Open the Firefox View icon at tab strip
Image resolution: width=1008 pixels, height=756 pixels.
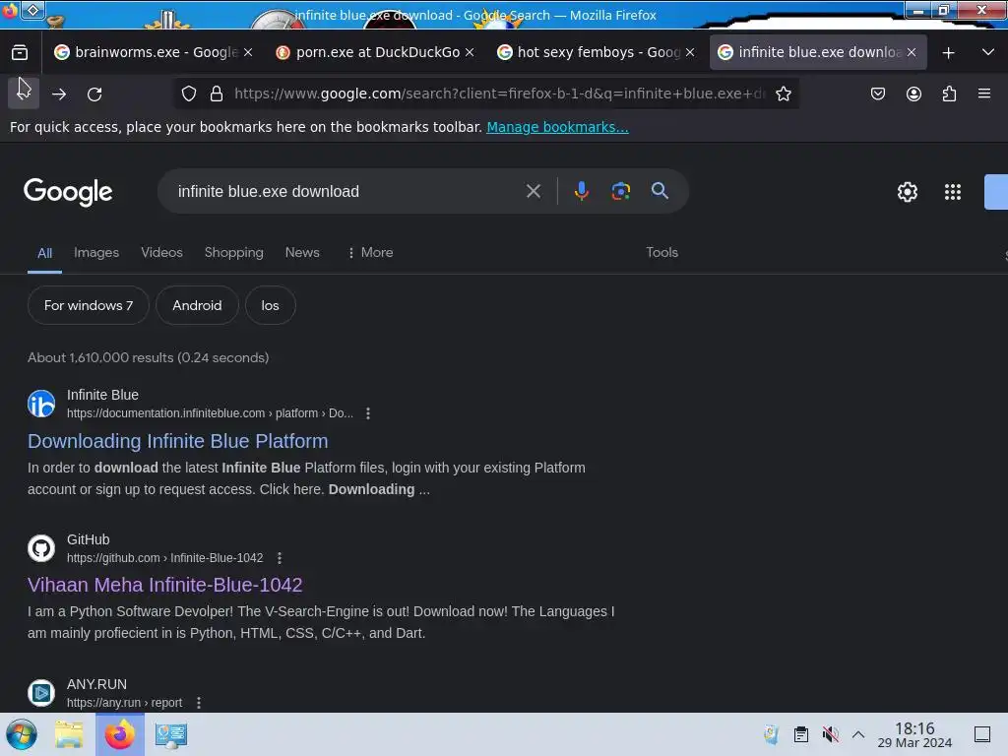[20, 52]
